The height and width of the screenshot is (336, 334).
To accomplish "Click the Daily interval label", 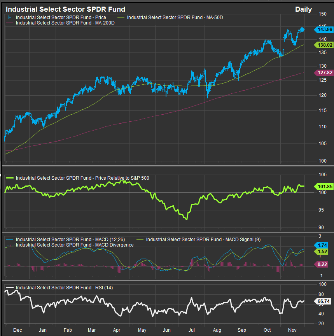I will [303, 9].
